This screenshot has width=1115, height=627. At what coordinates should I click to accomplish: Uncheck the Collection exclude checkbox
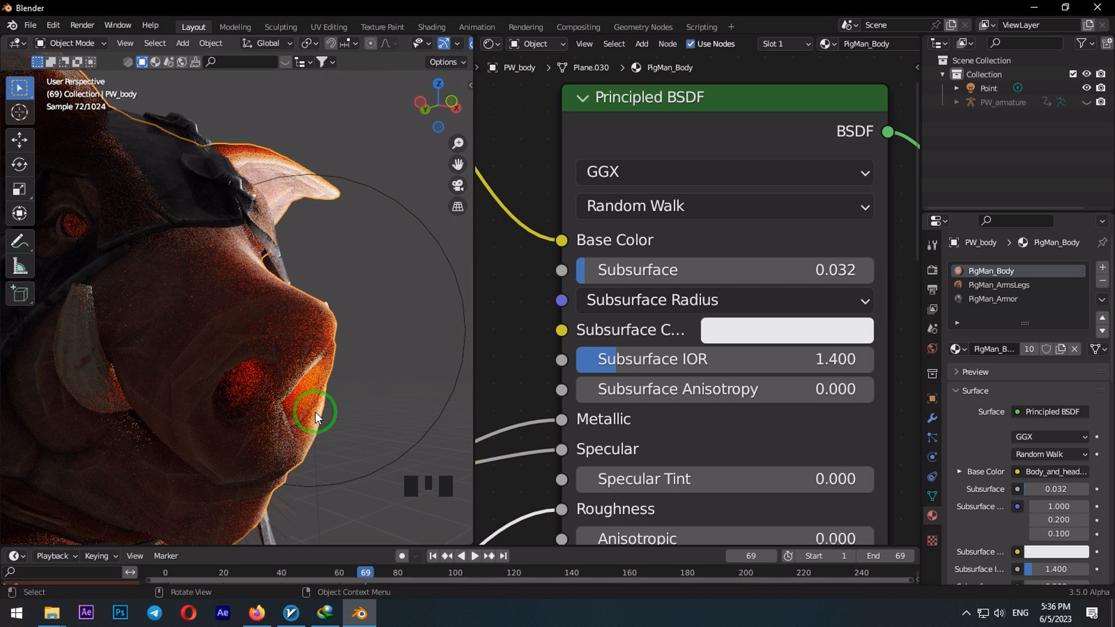pos(1073,74)
